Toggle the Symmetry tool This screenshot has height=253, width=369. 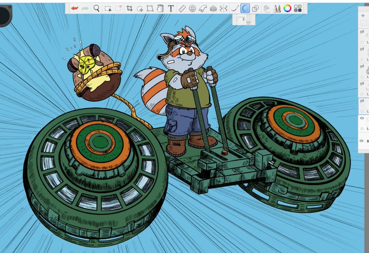click(x=224, y=8)
